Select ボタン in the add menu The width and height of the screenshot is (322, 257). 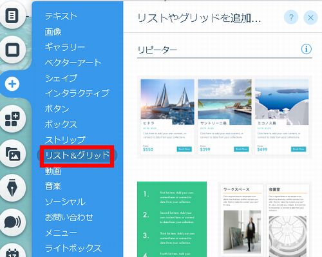tap(57, 109)
